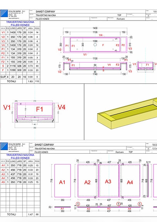Click the TRAVERTINO NAVONA blue heading in top table
This screenshot has height=222, width=157.
(20, 22)
